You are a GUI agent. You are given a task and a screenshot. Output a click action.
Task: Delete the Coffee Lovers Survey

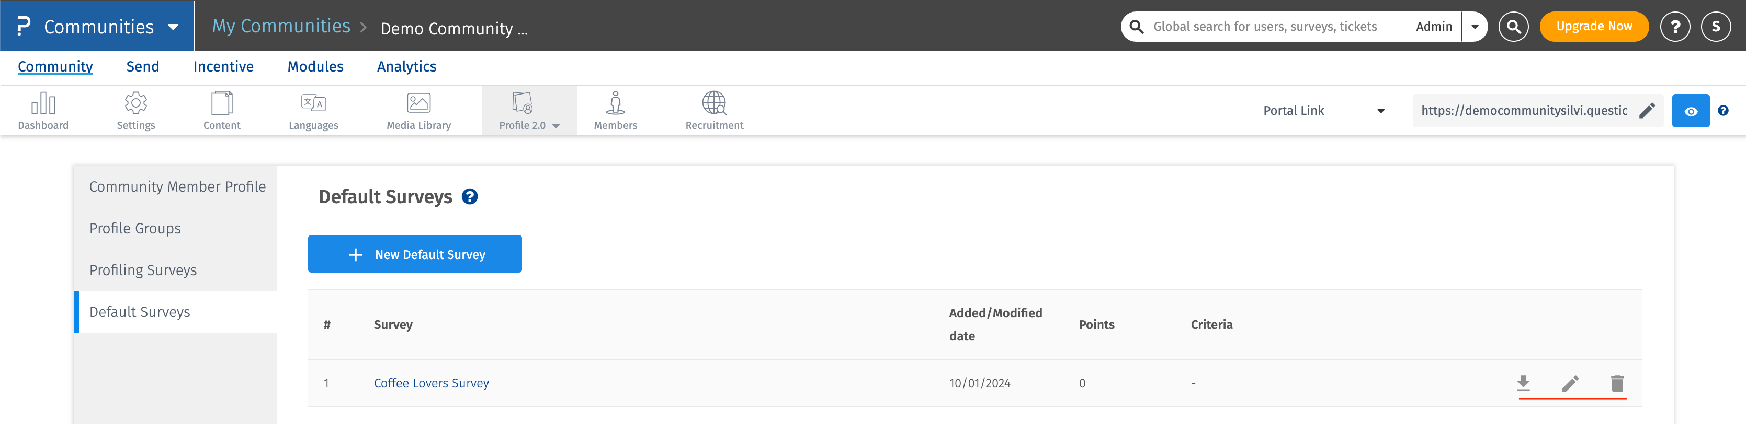tap(1617, 383)
